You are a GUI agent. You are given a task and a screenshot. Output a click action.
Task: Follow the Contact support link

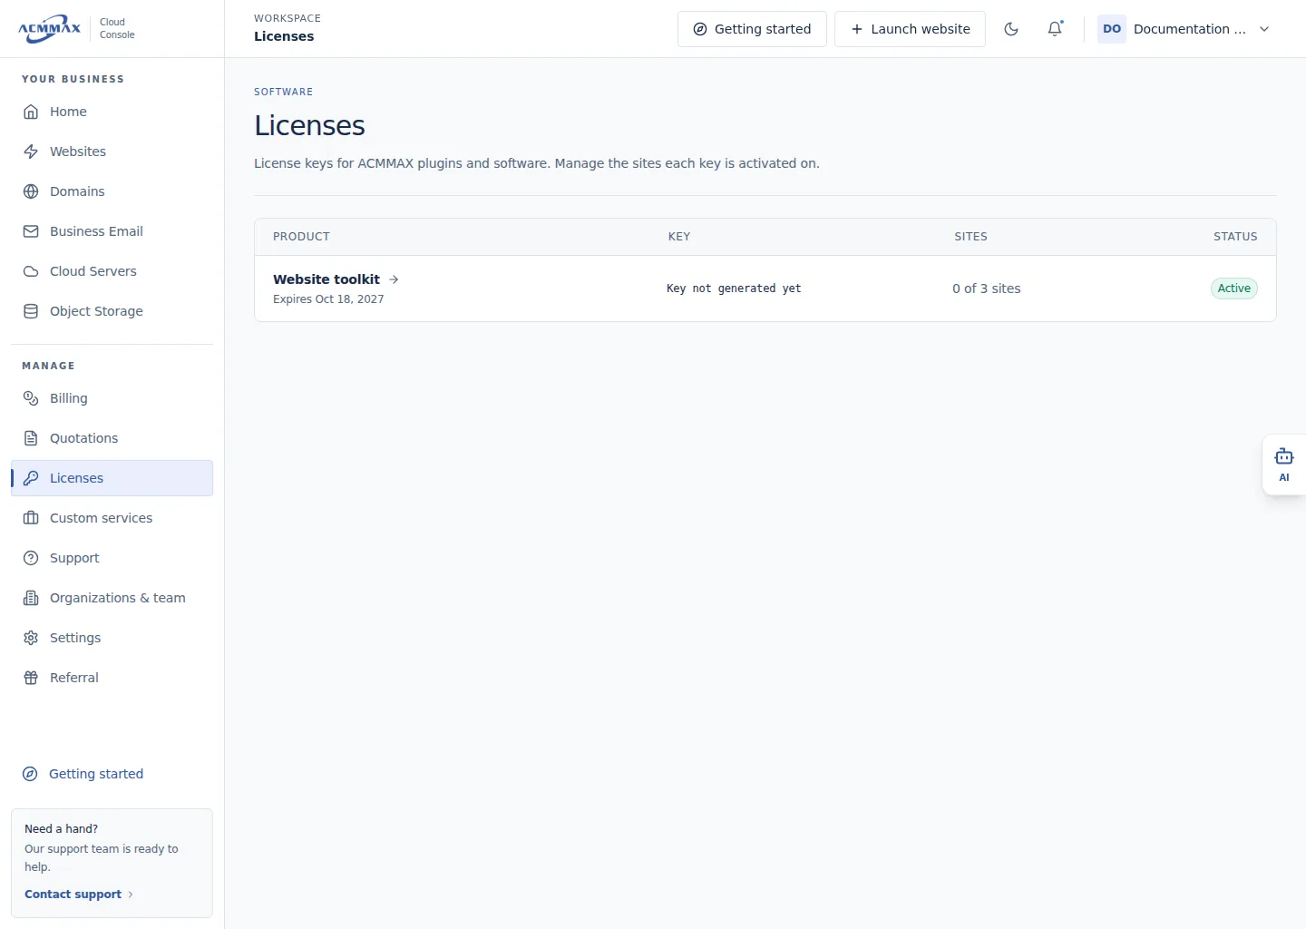79,895
